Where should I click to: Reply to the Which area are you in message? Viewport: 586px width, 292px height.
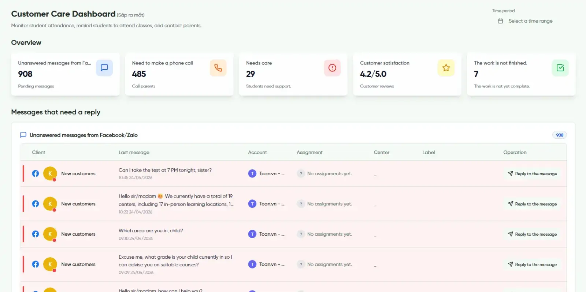tap(532, 234)
